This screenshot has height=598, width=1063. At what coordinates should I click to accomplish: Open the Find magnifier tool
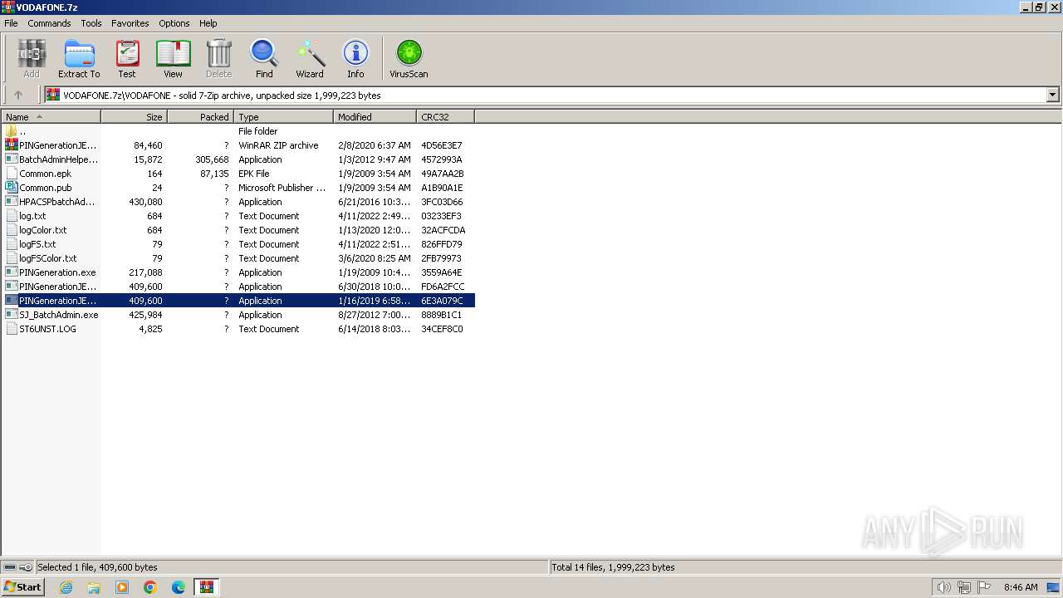(264, 59)
